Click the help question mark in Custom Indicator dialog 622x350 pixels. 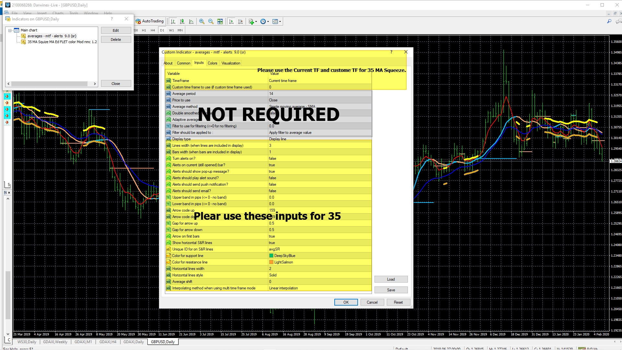(x=391, y=52)
